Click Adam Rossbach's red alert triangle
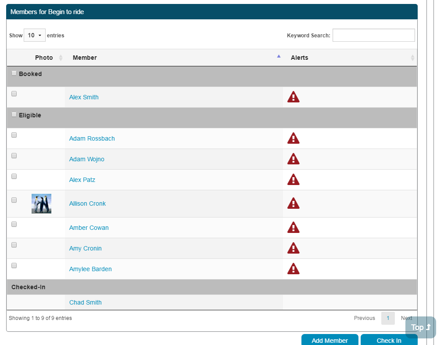This screenshot has height=345, width=437. click(293, 138)
